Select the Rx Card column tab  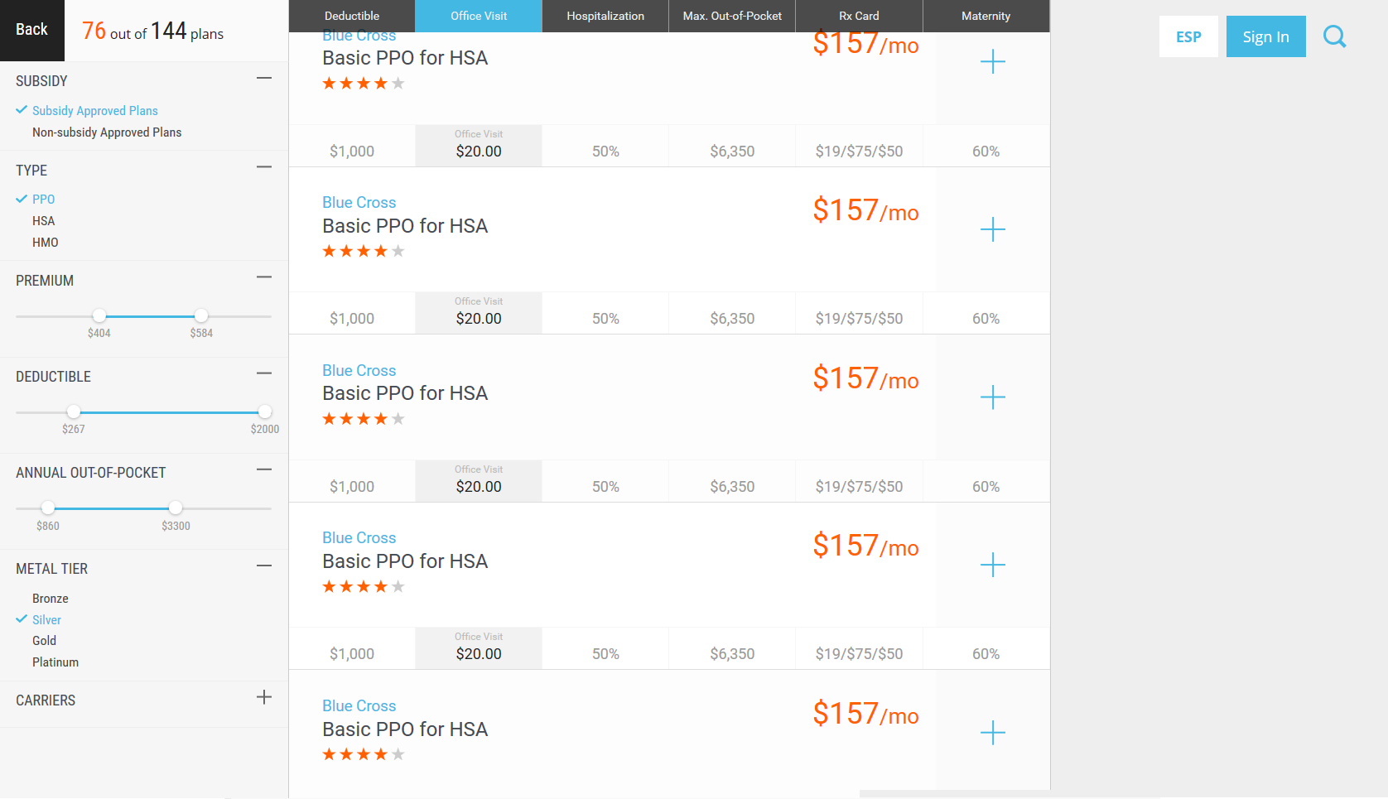[859, 16]
